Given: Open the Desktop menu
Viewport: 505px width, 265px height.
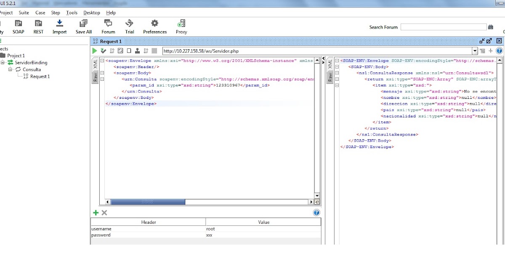Looking at the screenshot, I should pos(91,12).
